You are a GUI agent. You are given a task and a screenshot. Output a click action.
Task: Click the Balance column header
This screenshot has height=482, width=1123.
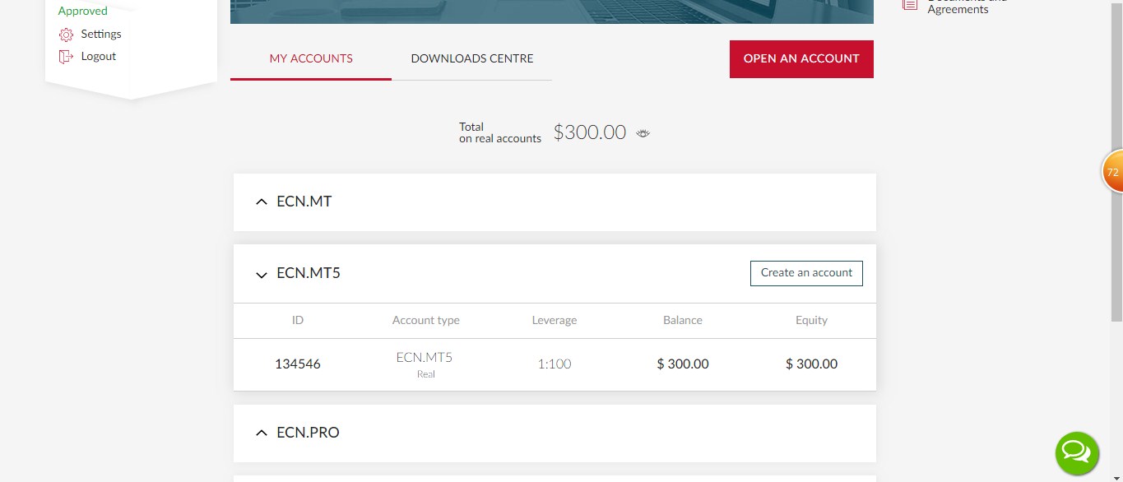683,321
